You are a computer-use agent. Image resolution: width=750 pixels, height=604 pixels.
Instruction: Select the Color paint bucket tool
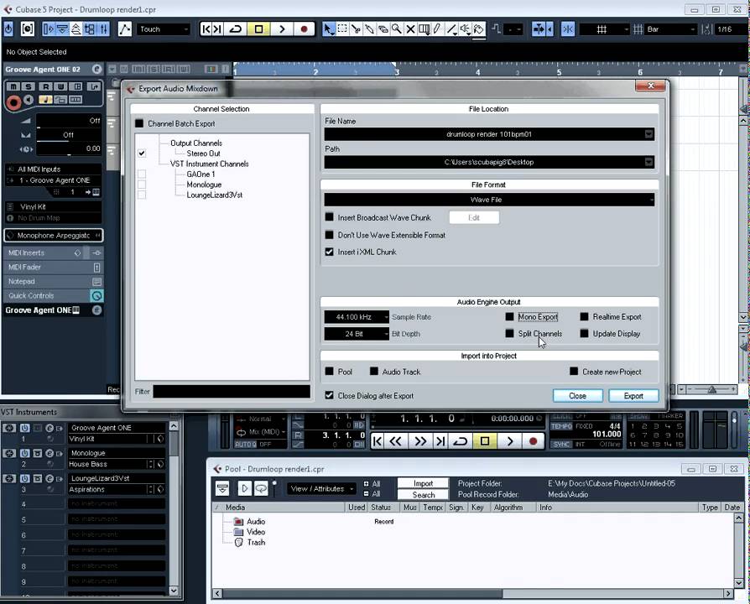click(478, 29)
